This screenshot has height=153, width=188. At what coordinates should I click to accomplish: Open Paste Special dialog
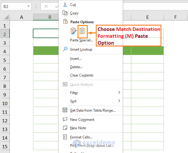click(81, 40)
